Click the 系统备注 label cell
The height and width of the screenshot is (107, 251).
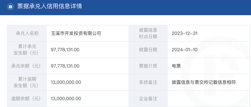[148, 82]
